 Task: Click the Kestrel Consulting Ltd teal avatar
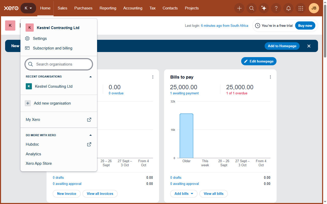[29, 86]
